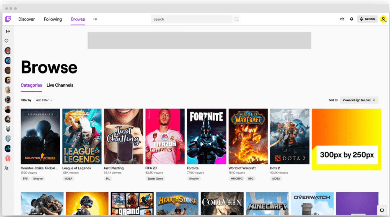This screenshot has width=390, height=217.
Task: Click inside the Search input field
Action: tap(192, 19)
